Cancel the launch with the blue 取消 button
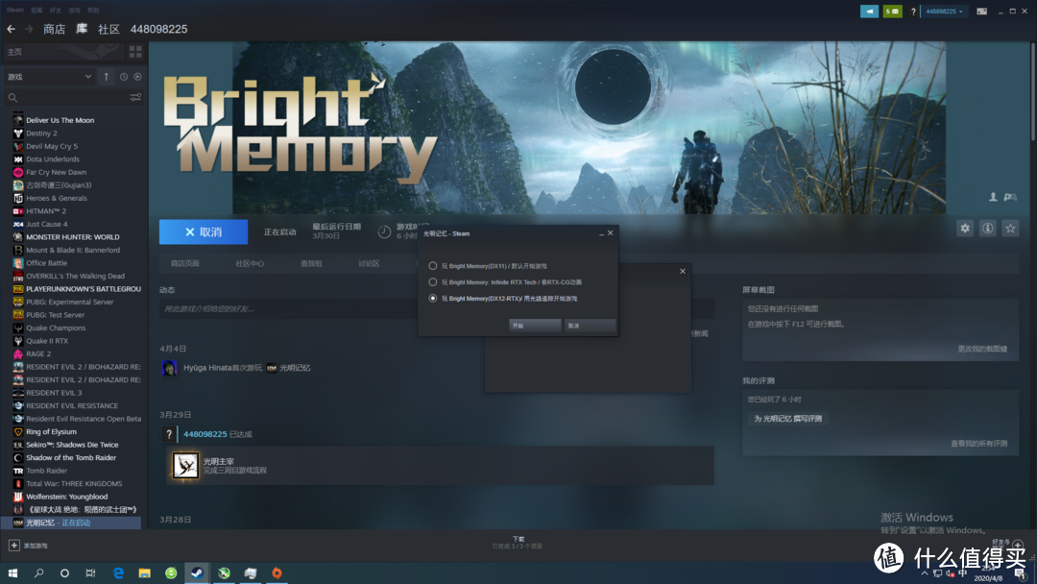This screenshot has width=1037, height=584. pyautogui.click(x=204, y=232)
